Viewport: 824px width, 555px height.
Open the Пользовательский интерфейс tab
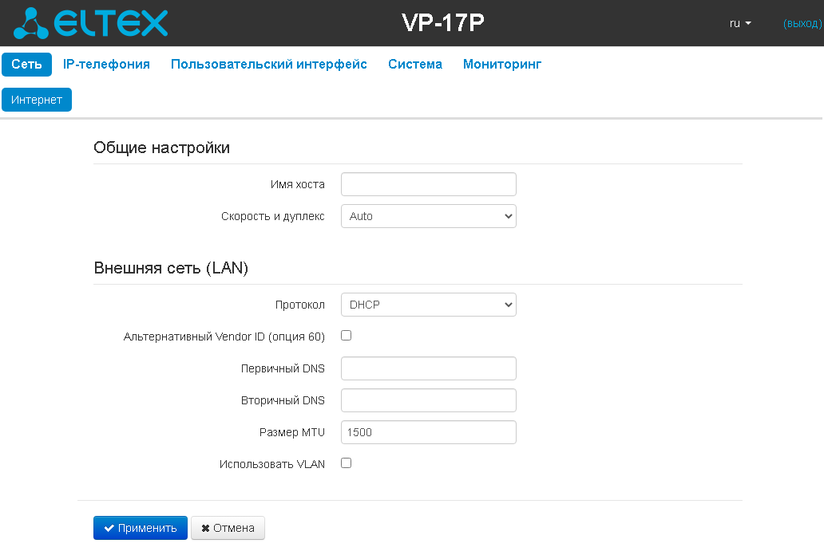[268, 64]
